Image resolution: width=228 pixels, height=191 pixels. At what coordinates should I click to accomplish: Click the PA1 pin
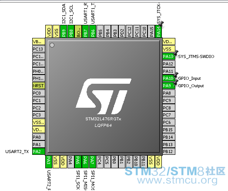39,144
